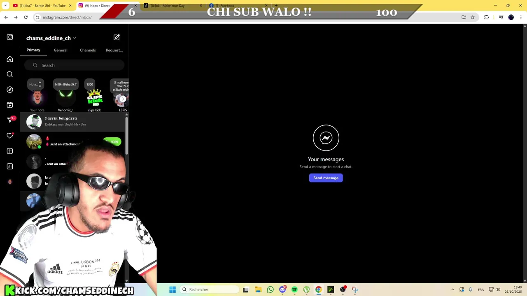Open Spotify from the taskbar

coord(294,289)
